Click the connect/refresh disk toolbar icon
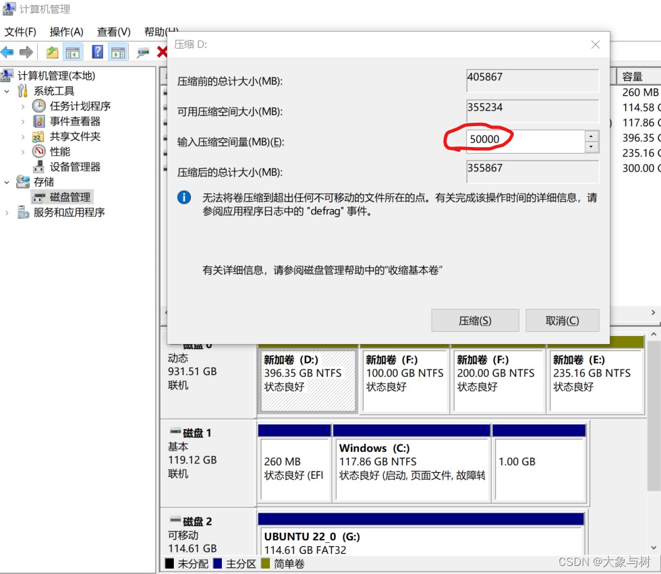The image size is (661, 574). (x=143, y=53)
